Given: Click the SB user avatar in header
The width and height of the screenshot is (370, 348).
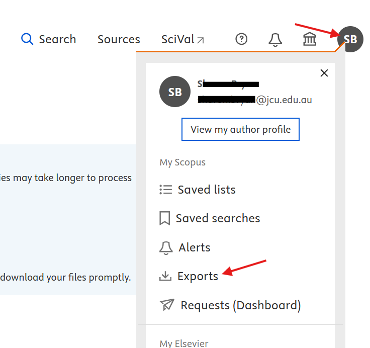Looking at the screenshot, I should 350,39.
